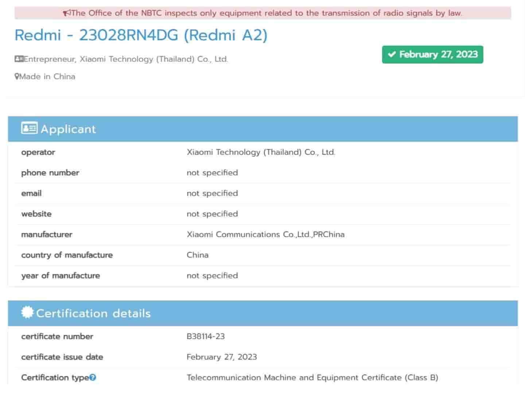
Task: Click the checkmark icon on date badge
Action: 392,55
